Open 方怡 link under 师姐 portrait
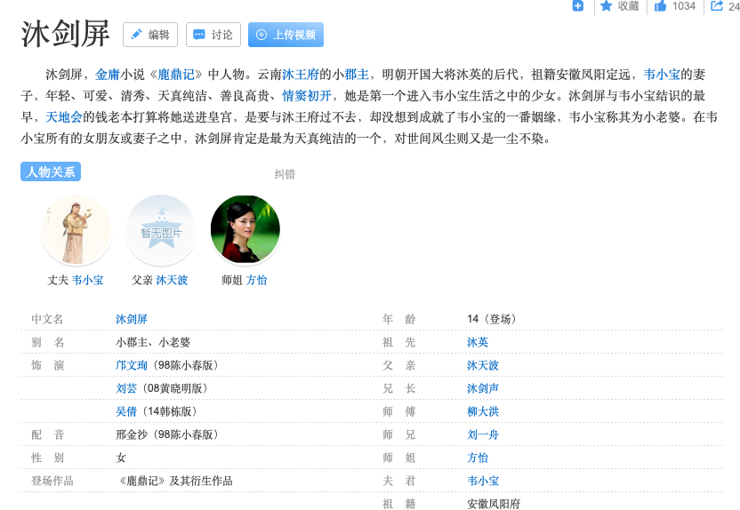The height and width of the screenshot is (510, 740). [256, 280]
